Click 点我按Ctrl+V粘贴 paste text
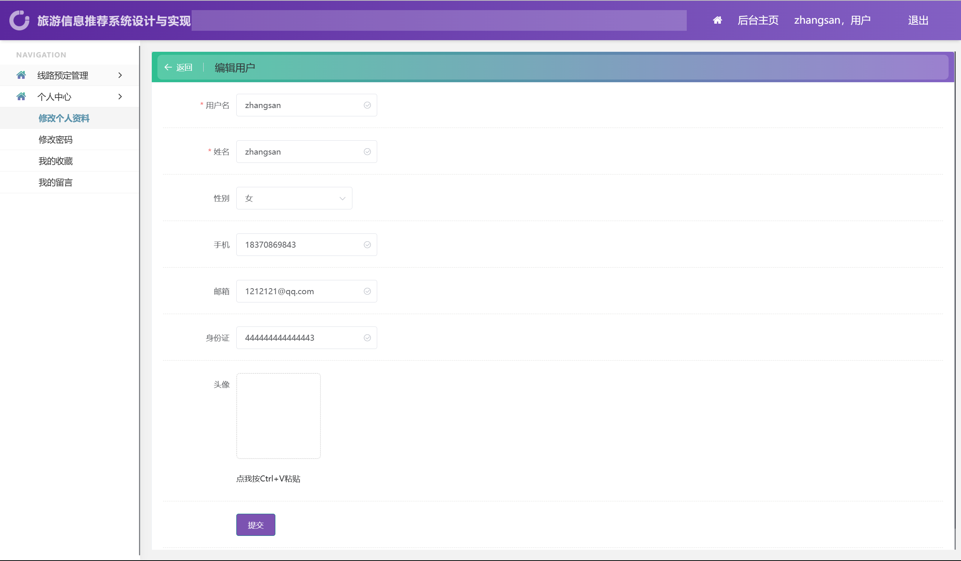Screen dimensions: 961x561 268,479
